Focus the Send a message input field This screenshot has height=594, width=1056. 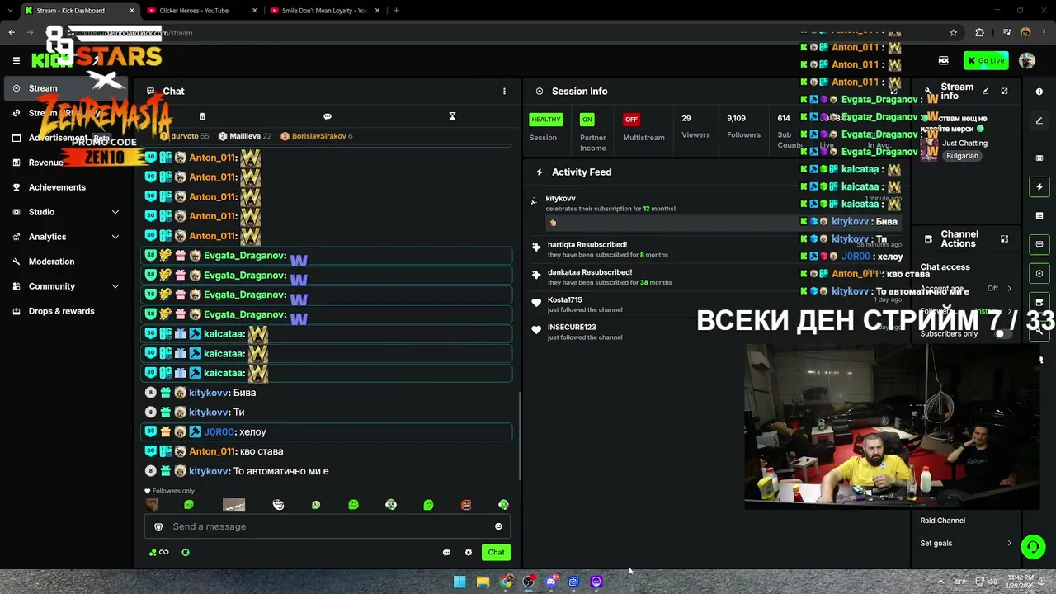(328, 526)
